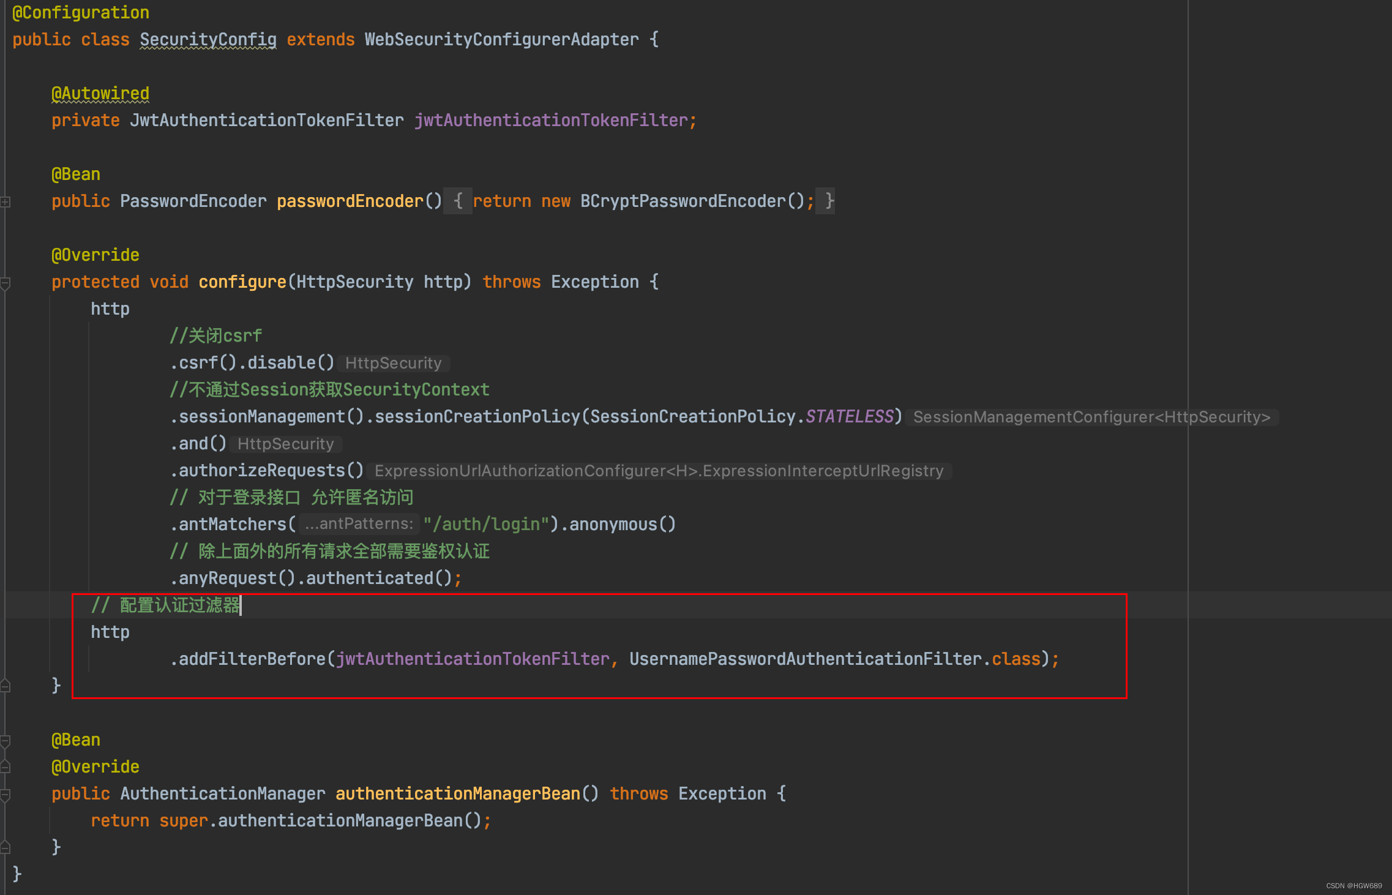The image size is (1392, 895).
Task: Click the authorizeRequests() call
Action: tap(271, 470)
